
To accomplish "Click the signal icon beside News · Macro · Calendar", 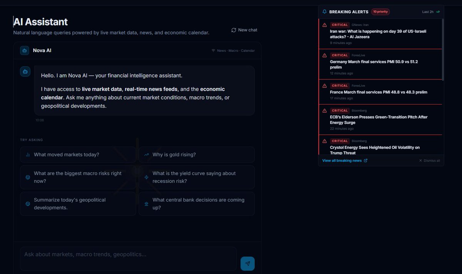I will [x=213, y=50].
